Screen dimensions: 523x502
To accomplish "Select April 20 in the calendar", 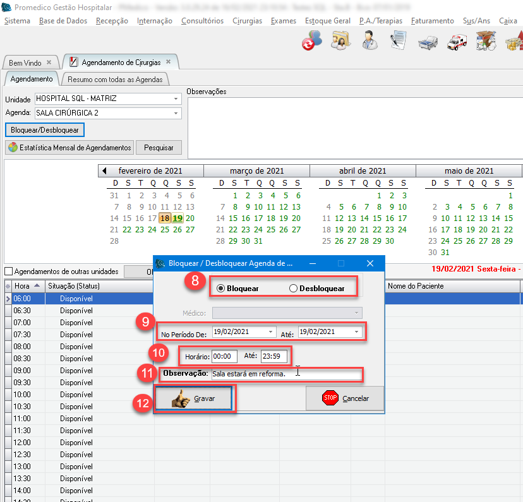I will [352, 230].
